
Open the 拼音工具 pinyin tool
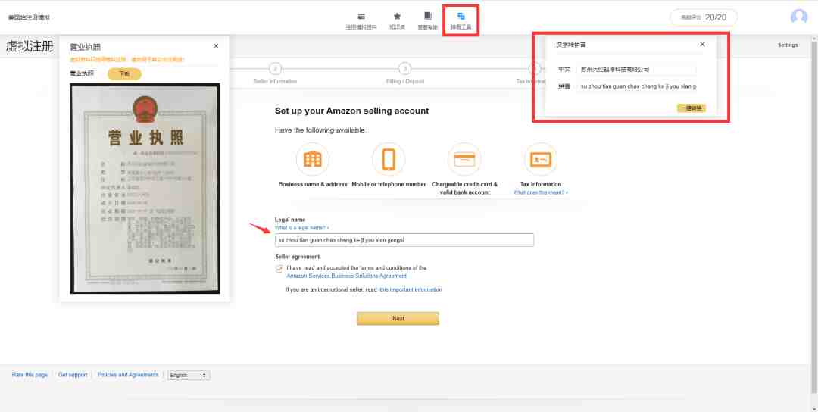[461, 21]
